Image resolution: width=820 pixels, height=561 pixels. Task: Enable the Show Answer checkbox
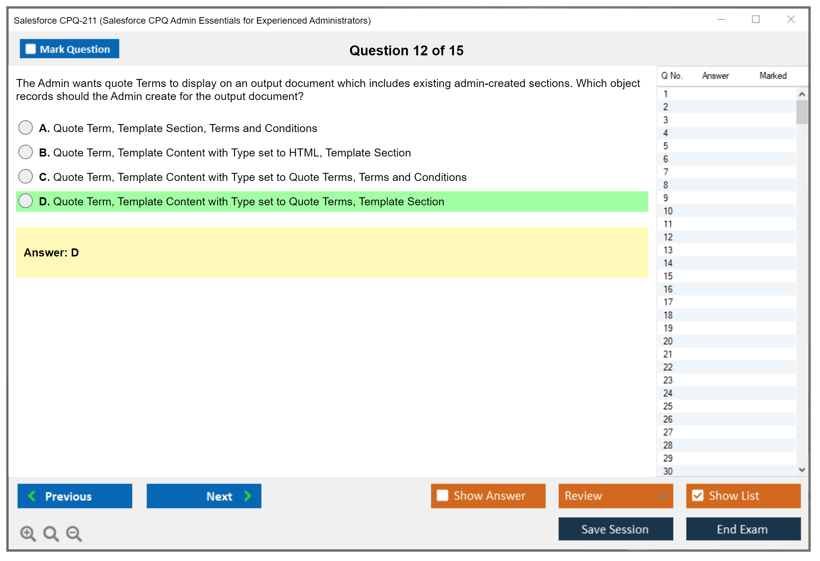click(442, 495)
